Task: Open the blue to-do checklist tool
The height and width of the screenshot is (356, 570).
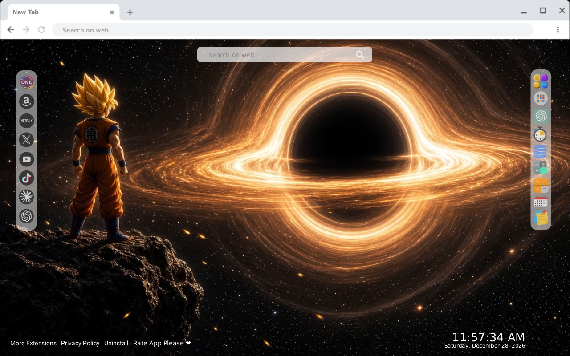Action: 540,151
